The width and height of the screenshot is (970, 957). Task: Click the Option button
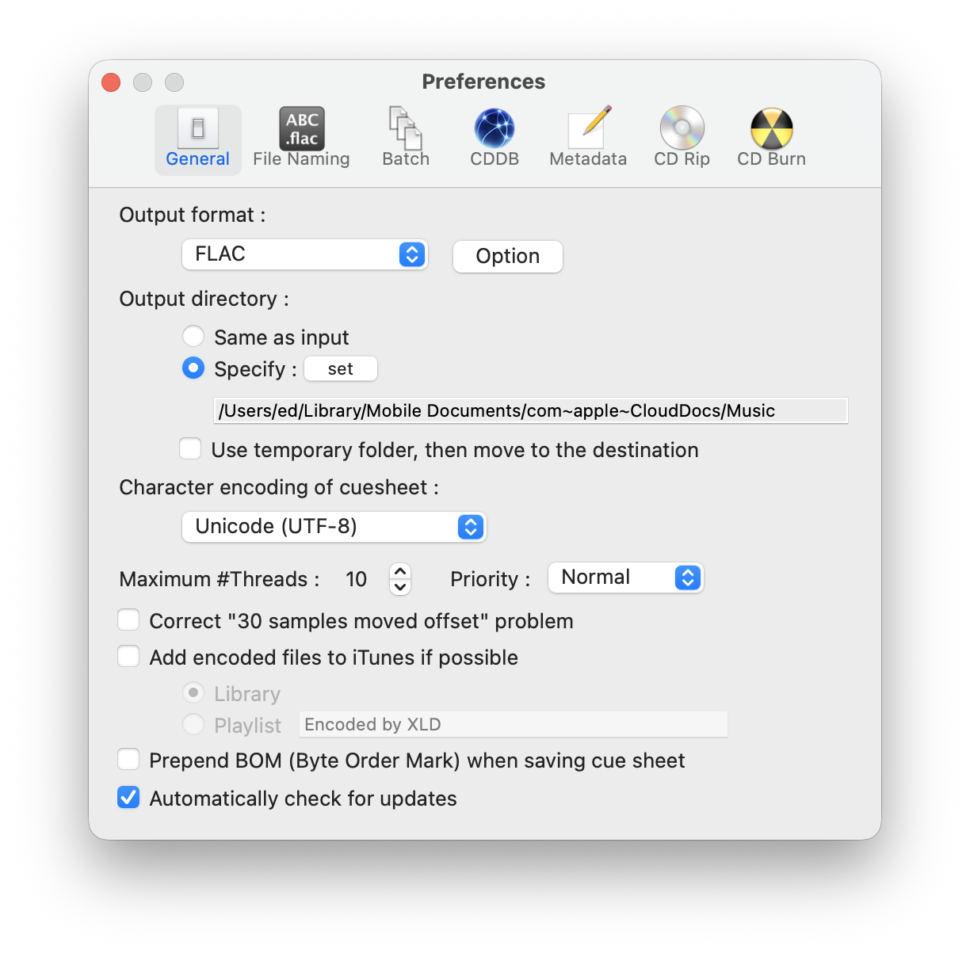(507, 256)
